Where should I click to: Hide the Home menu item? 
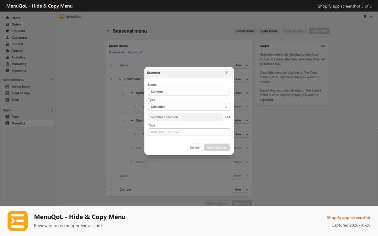click(x=238, y=65)
